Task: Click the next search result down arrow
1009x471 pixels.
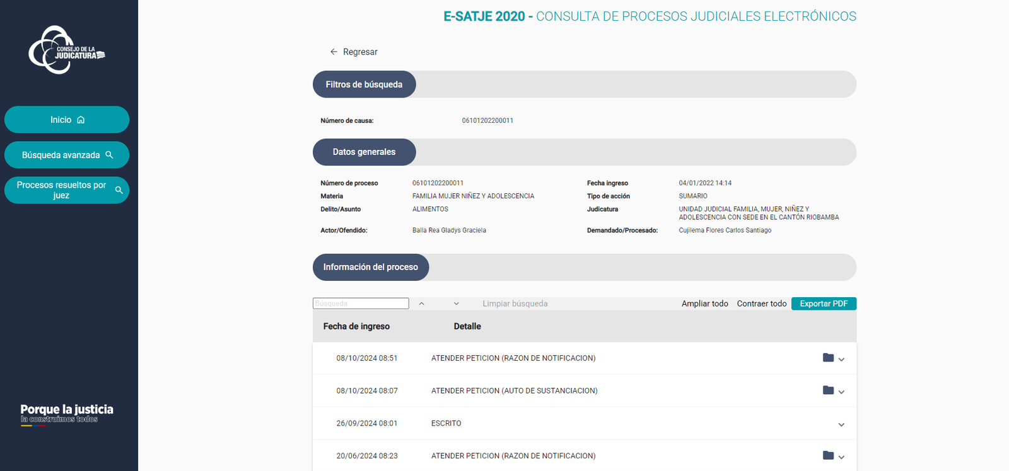Action: (x=456, y=304)
